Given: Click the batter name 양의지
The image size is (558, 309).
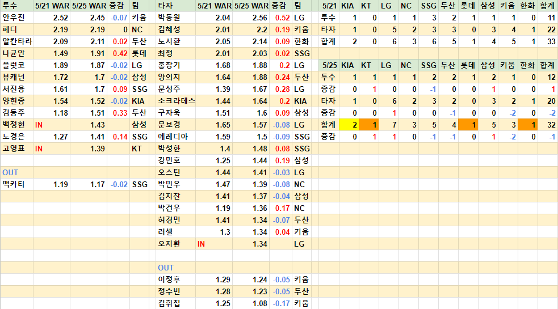Looking at the screenshot, I should (x=169, y=77).
